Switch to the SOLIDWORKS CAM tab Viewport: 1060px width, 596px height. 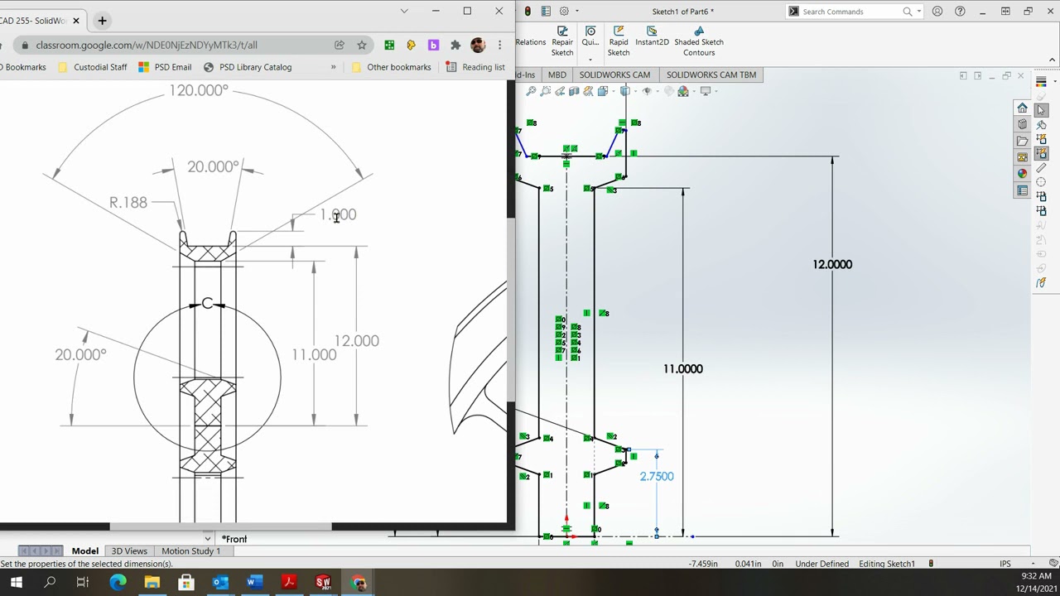click(x=614, y=74)
